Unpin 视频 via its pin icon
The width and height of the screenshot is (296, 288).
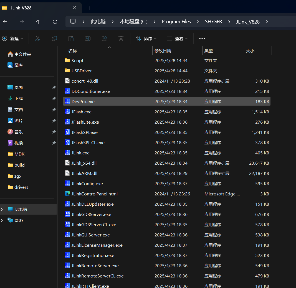(x=54, y=143)
